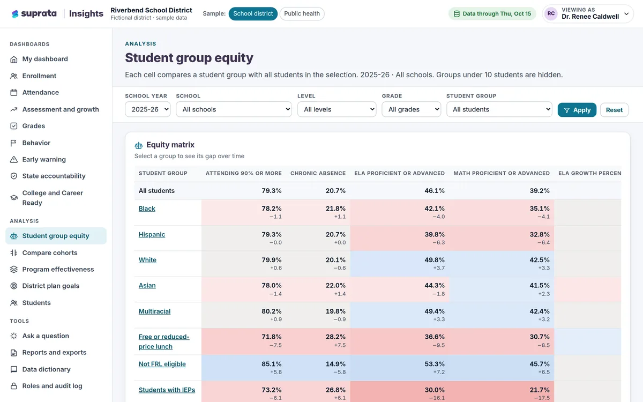Click the Early warning triangle icon

(14, 160)
